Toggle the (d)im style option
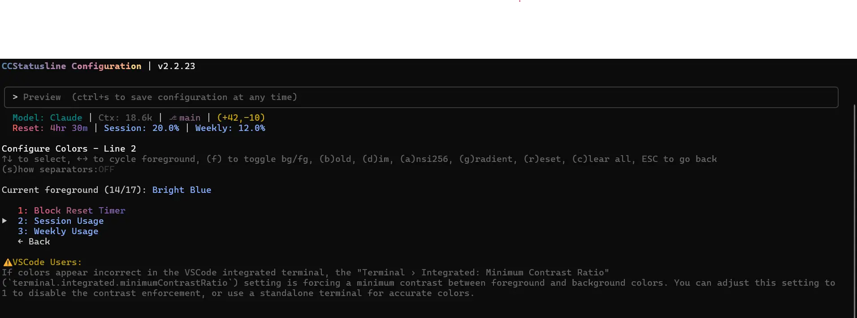Viewport: 857px width, 318px height. point(376,159)
